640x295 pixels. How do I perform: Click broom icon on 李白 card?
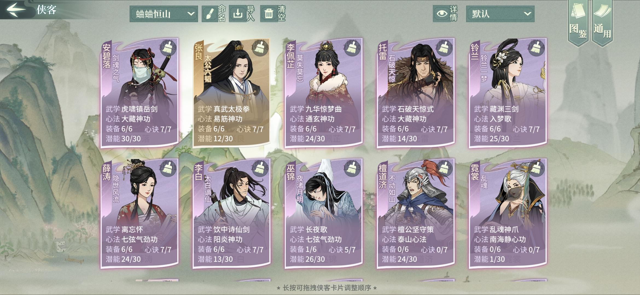[x=260, y=169]
